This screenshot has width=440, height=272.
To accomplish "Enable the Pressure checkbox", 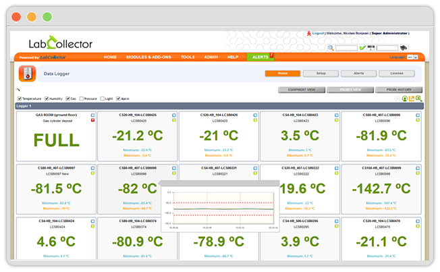I will tap(82, 99).
